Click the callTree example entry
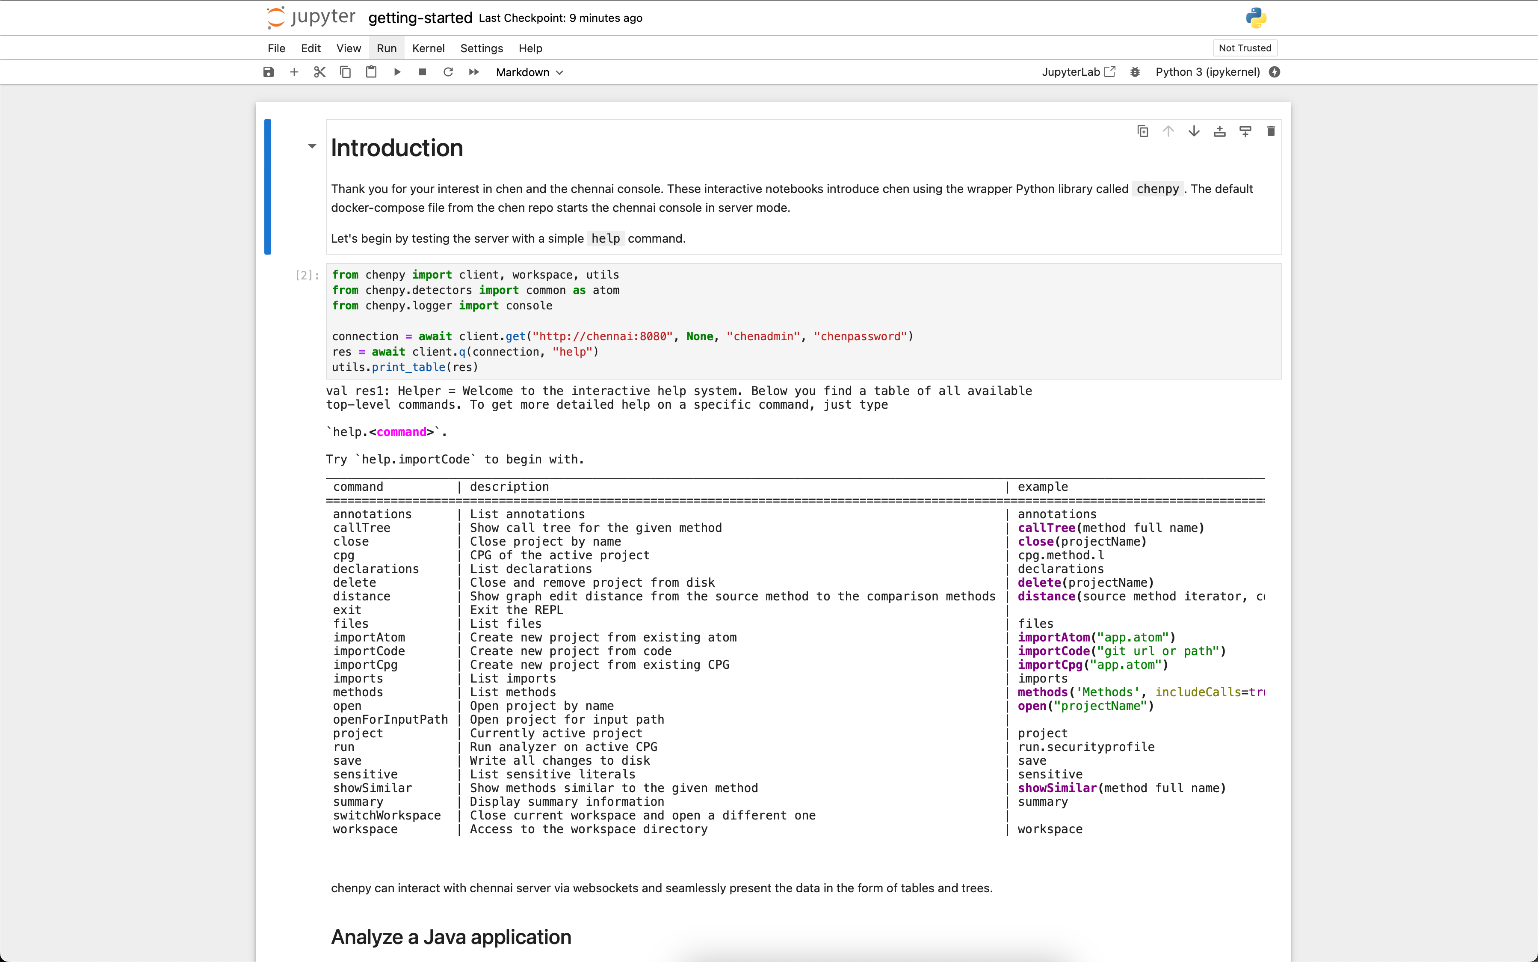Viewport: 1538px width, 962px height. click(x=1111, y=528)
